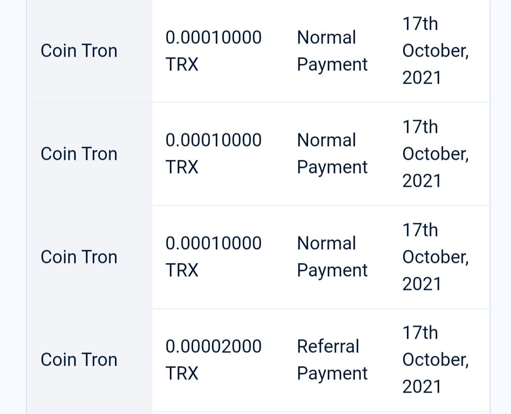Click the second row's 17th October date
511x414 pixels.
tap(436, 154)
